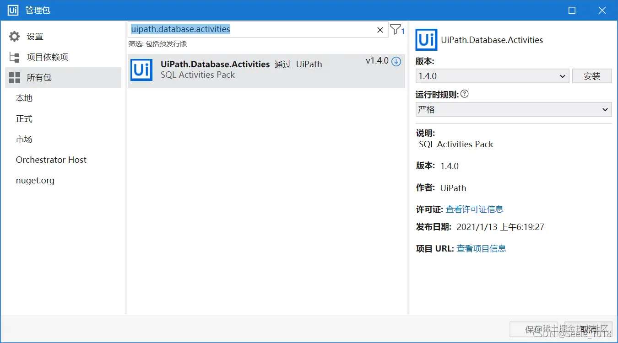Viewport: 618px width, 343px height.
Task: Open the 查看项目信息 link
Action: [482, 249]
